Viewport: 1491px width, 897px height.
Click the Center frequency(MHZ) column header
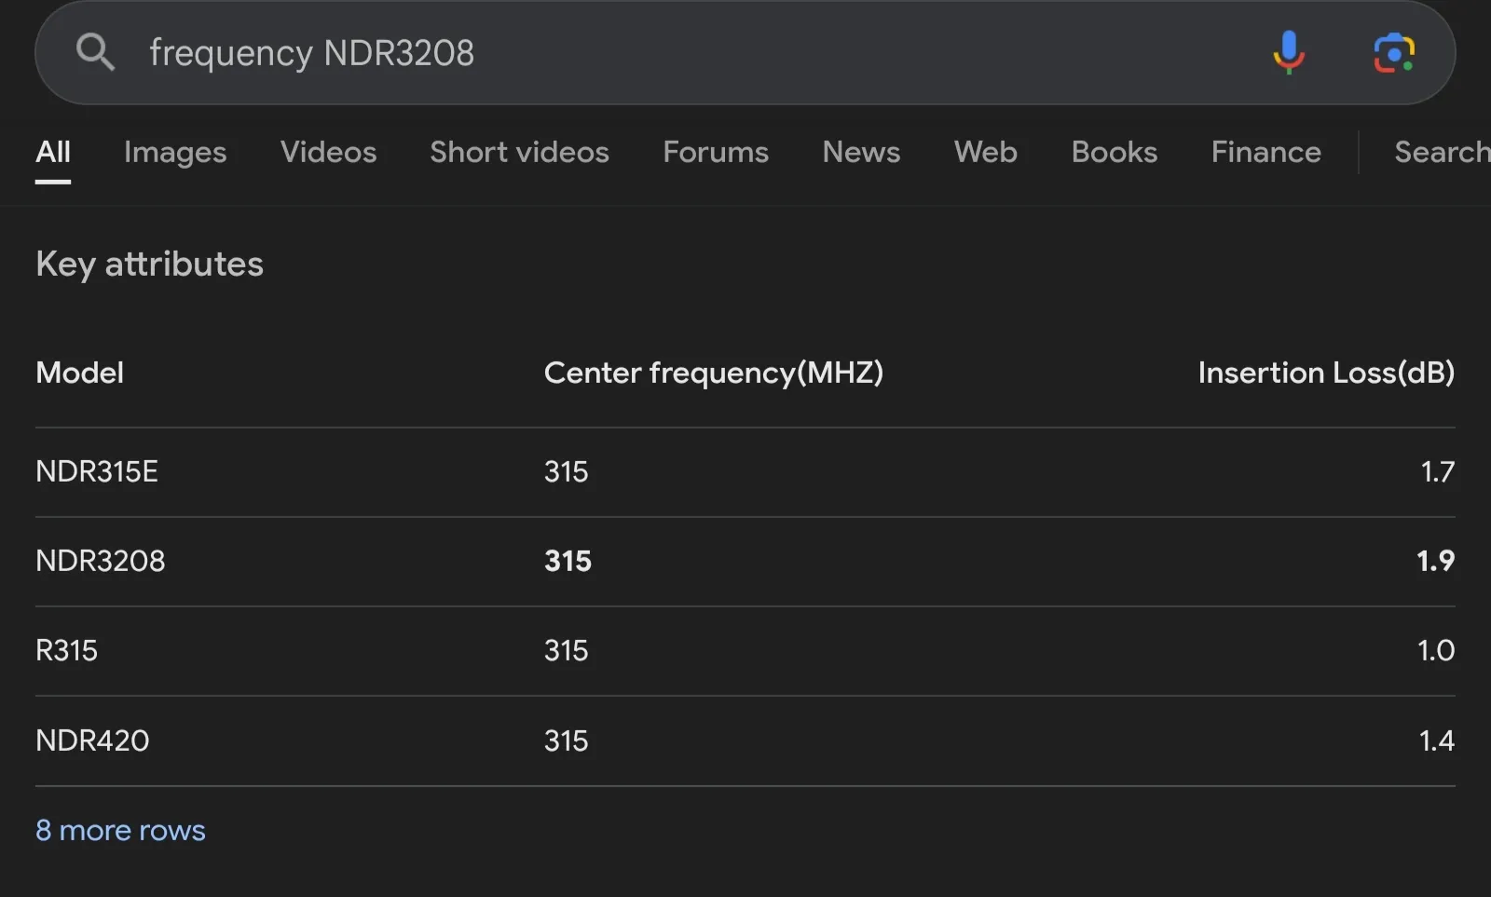point(713,373)
